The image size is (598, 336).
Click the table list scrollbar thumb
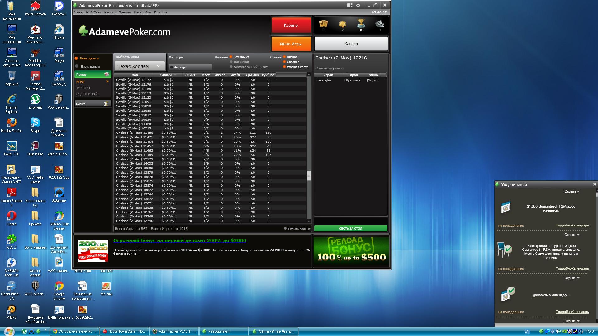[x=309, y=176]
